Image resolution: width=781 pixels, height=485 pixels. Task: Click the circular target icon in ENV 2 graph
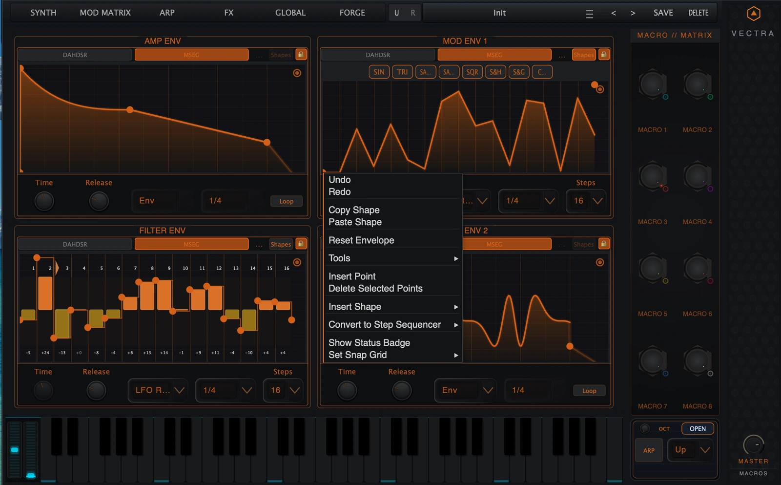pos(600,262)
